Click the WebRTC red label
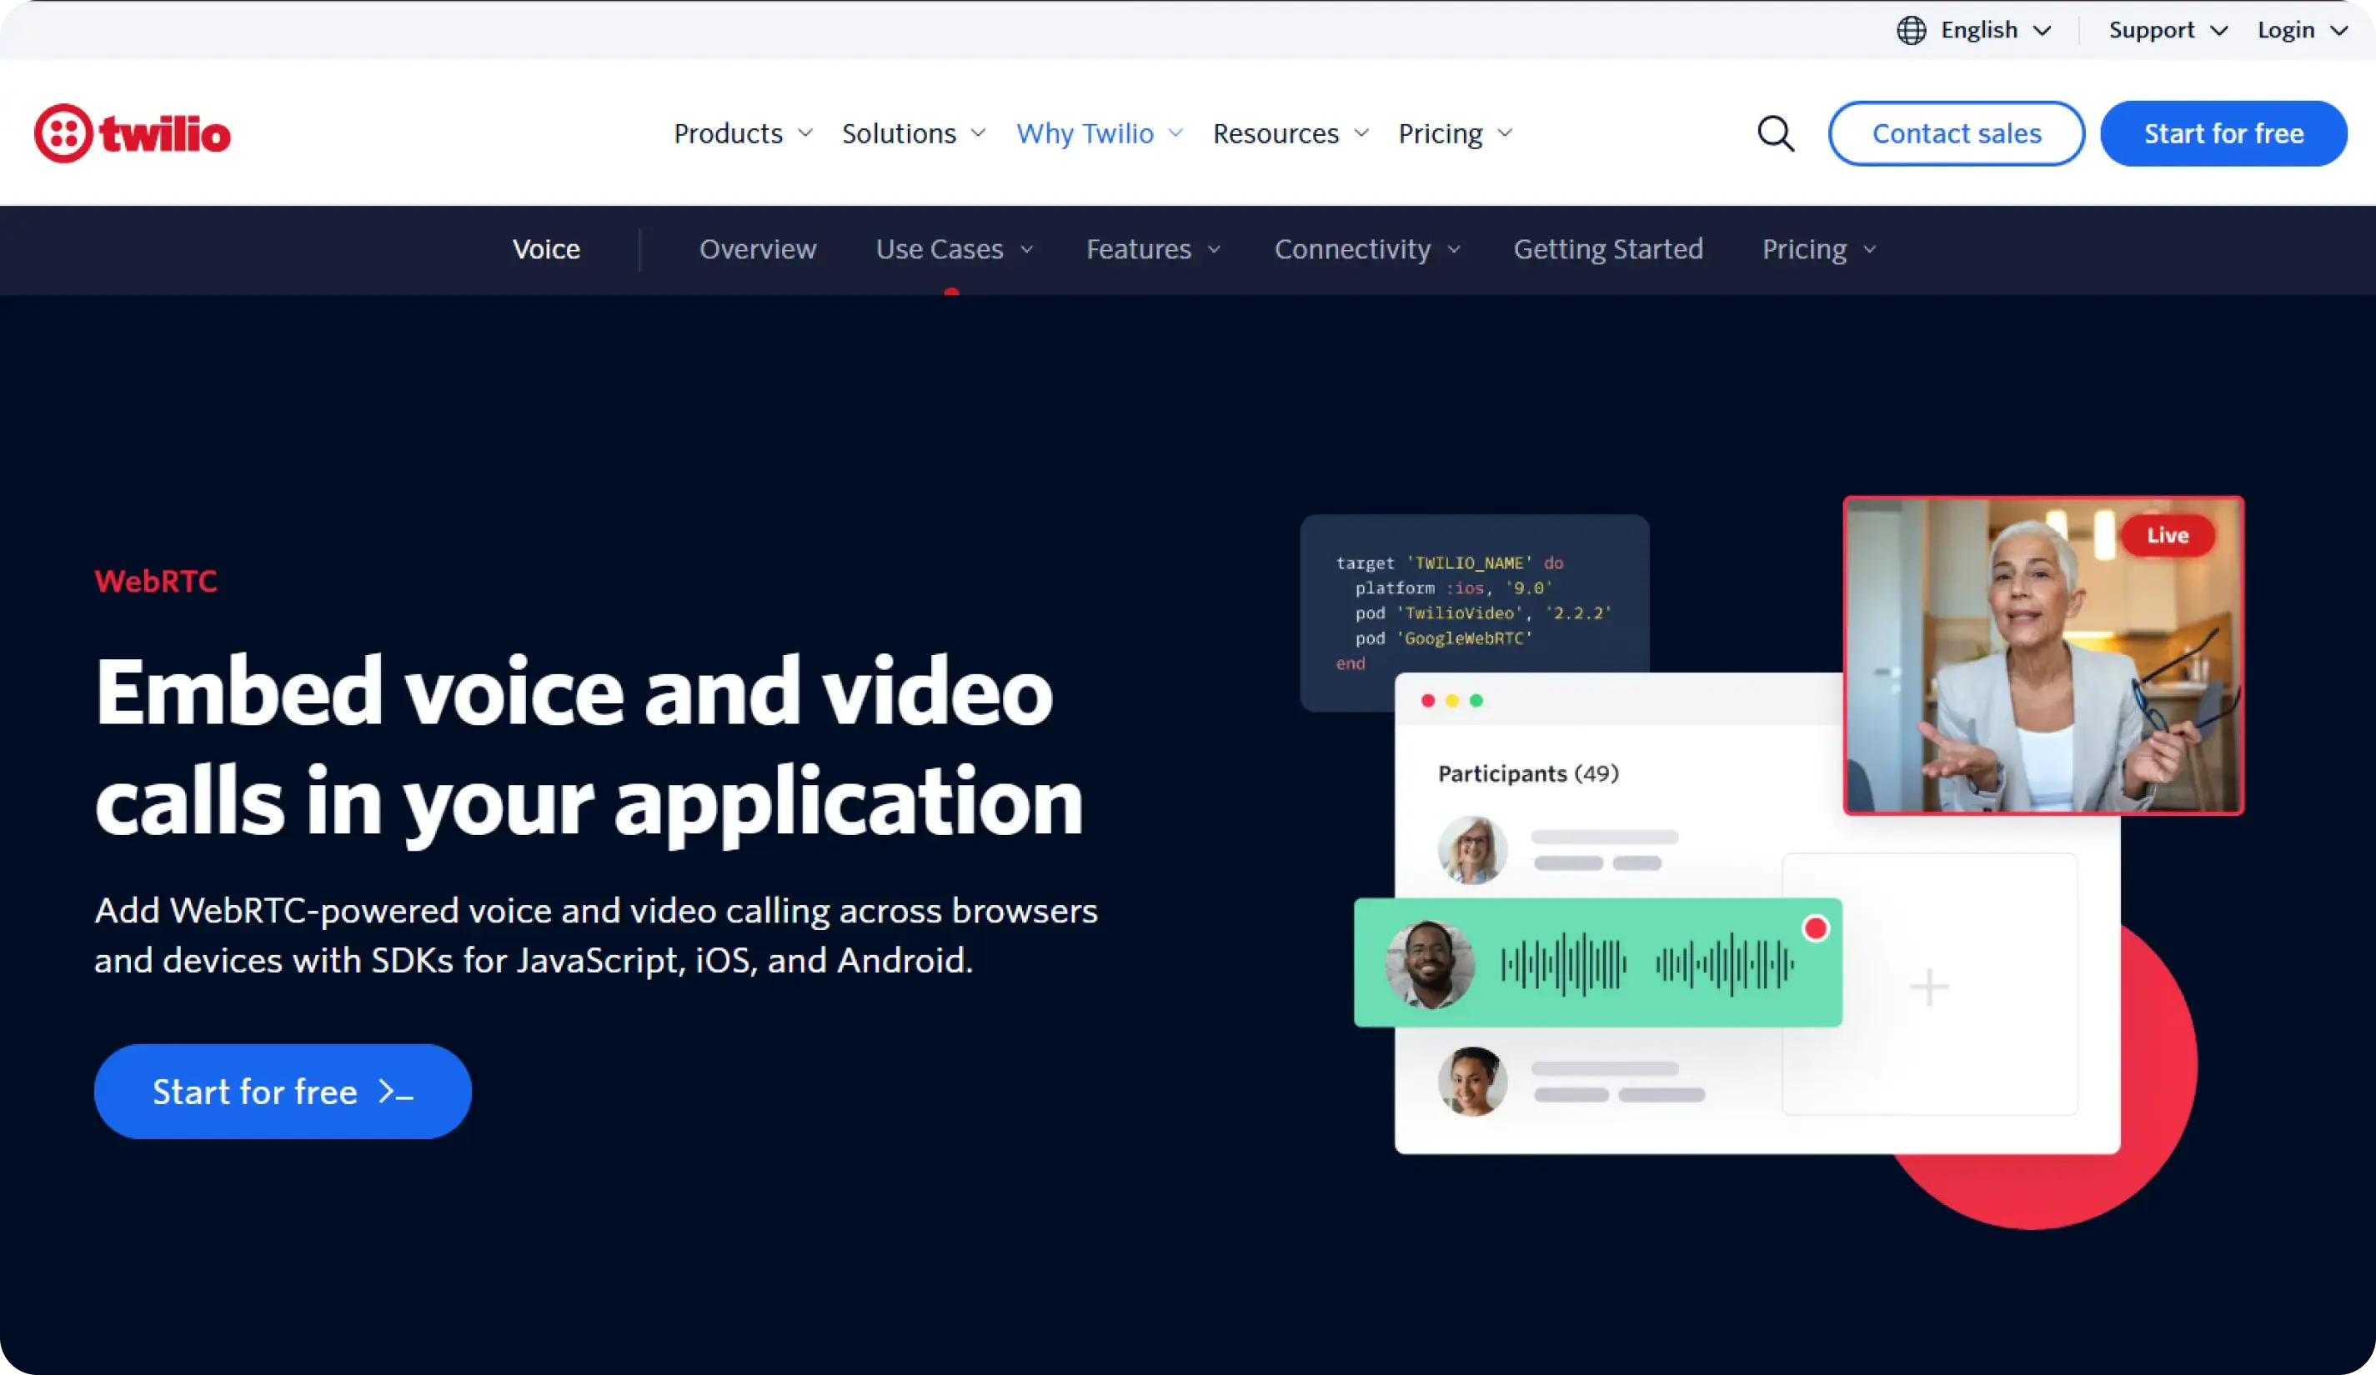Image resolution: width=2376 pixels, height=1375 pixels. click(x=156, y=582)
